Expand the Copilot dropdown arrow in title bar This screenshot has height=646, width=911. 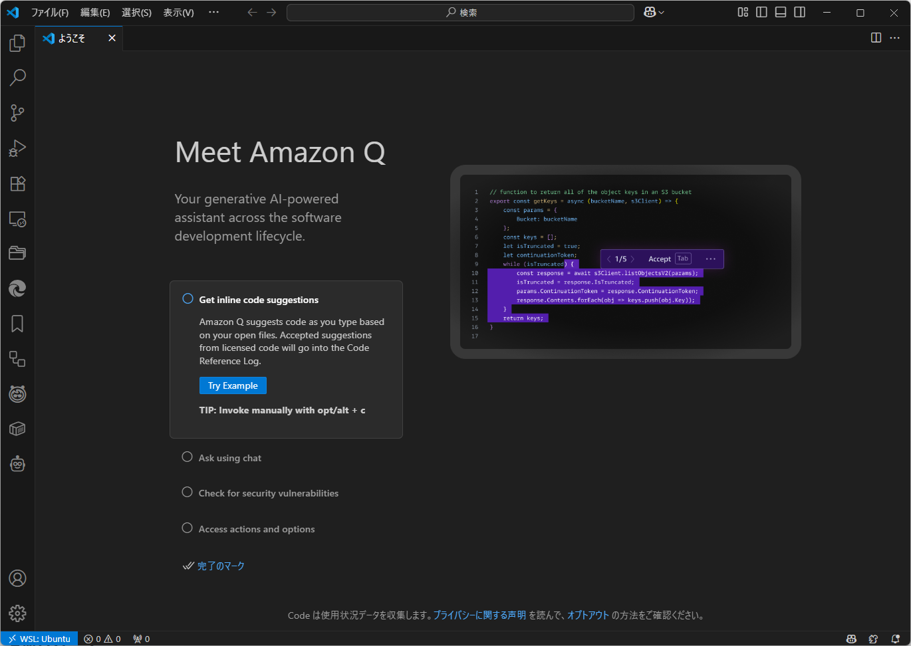[661, 13]
